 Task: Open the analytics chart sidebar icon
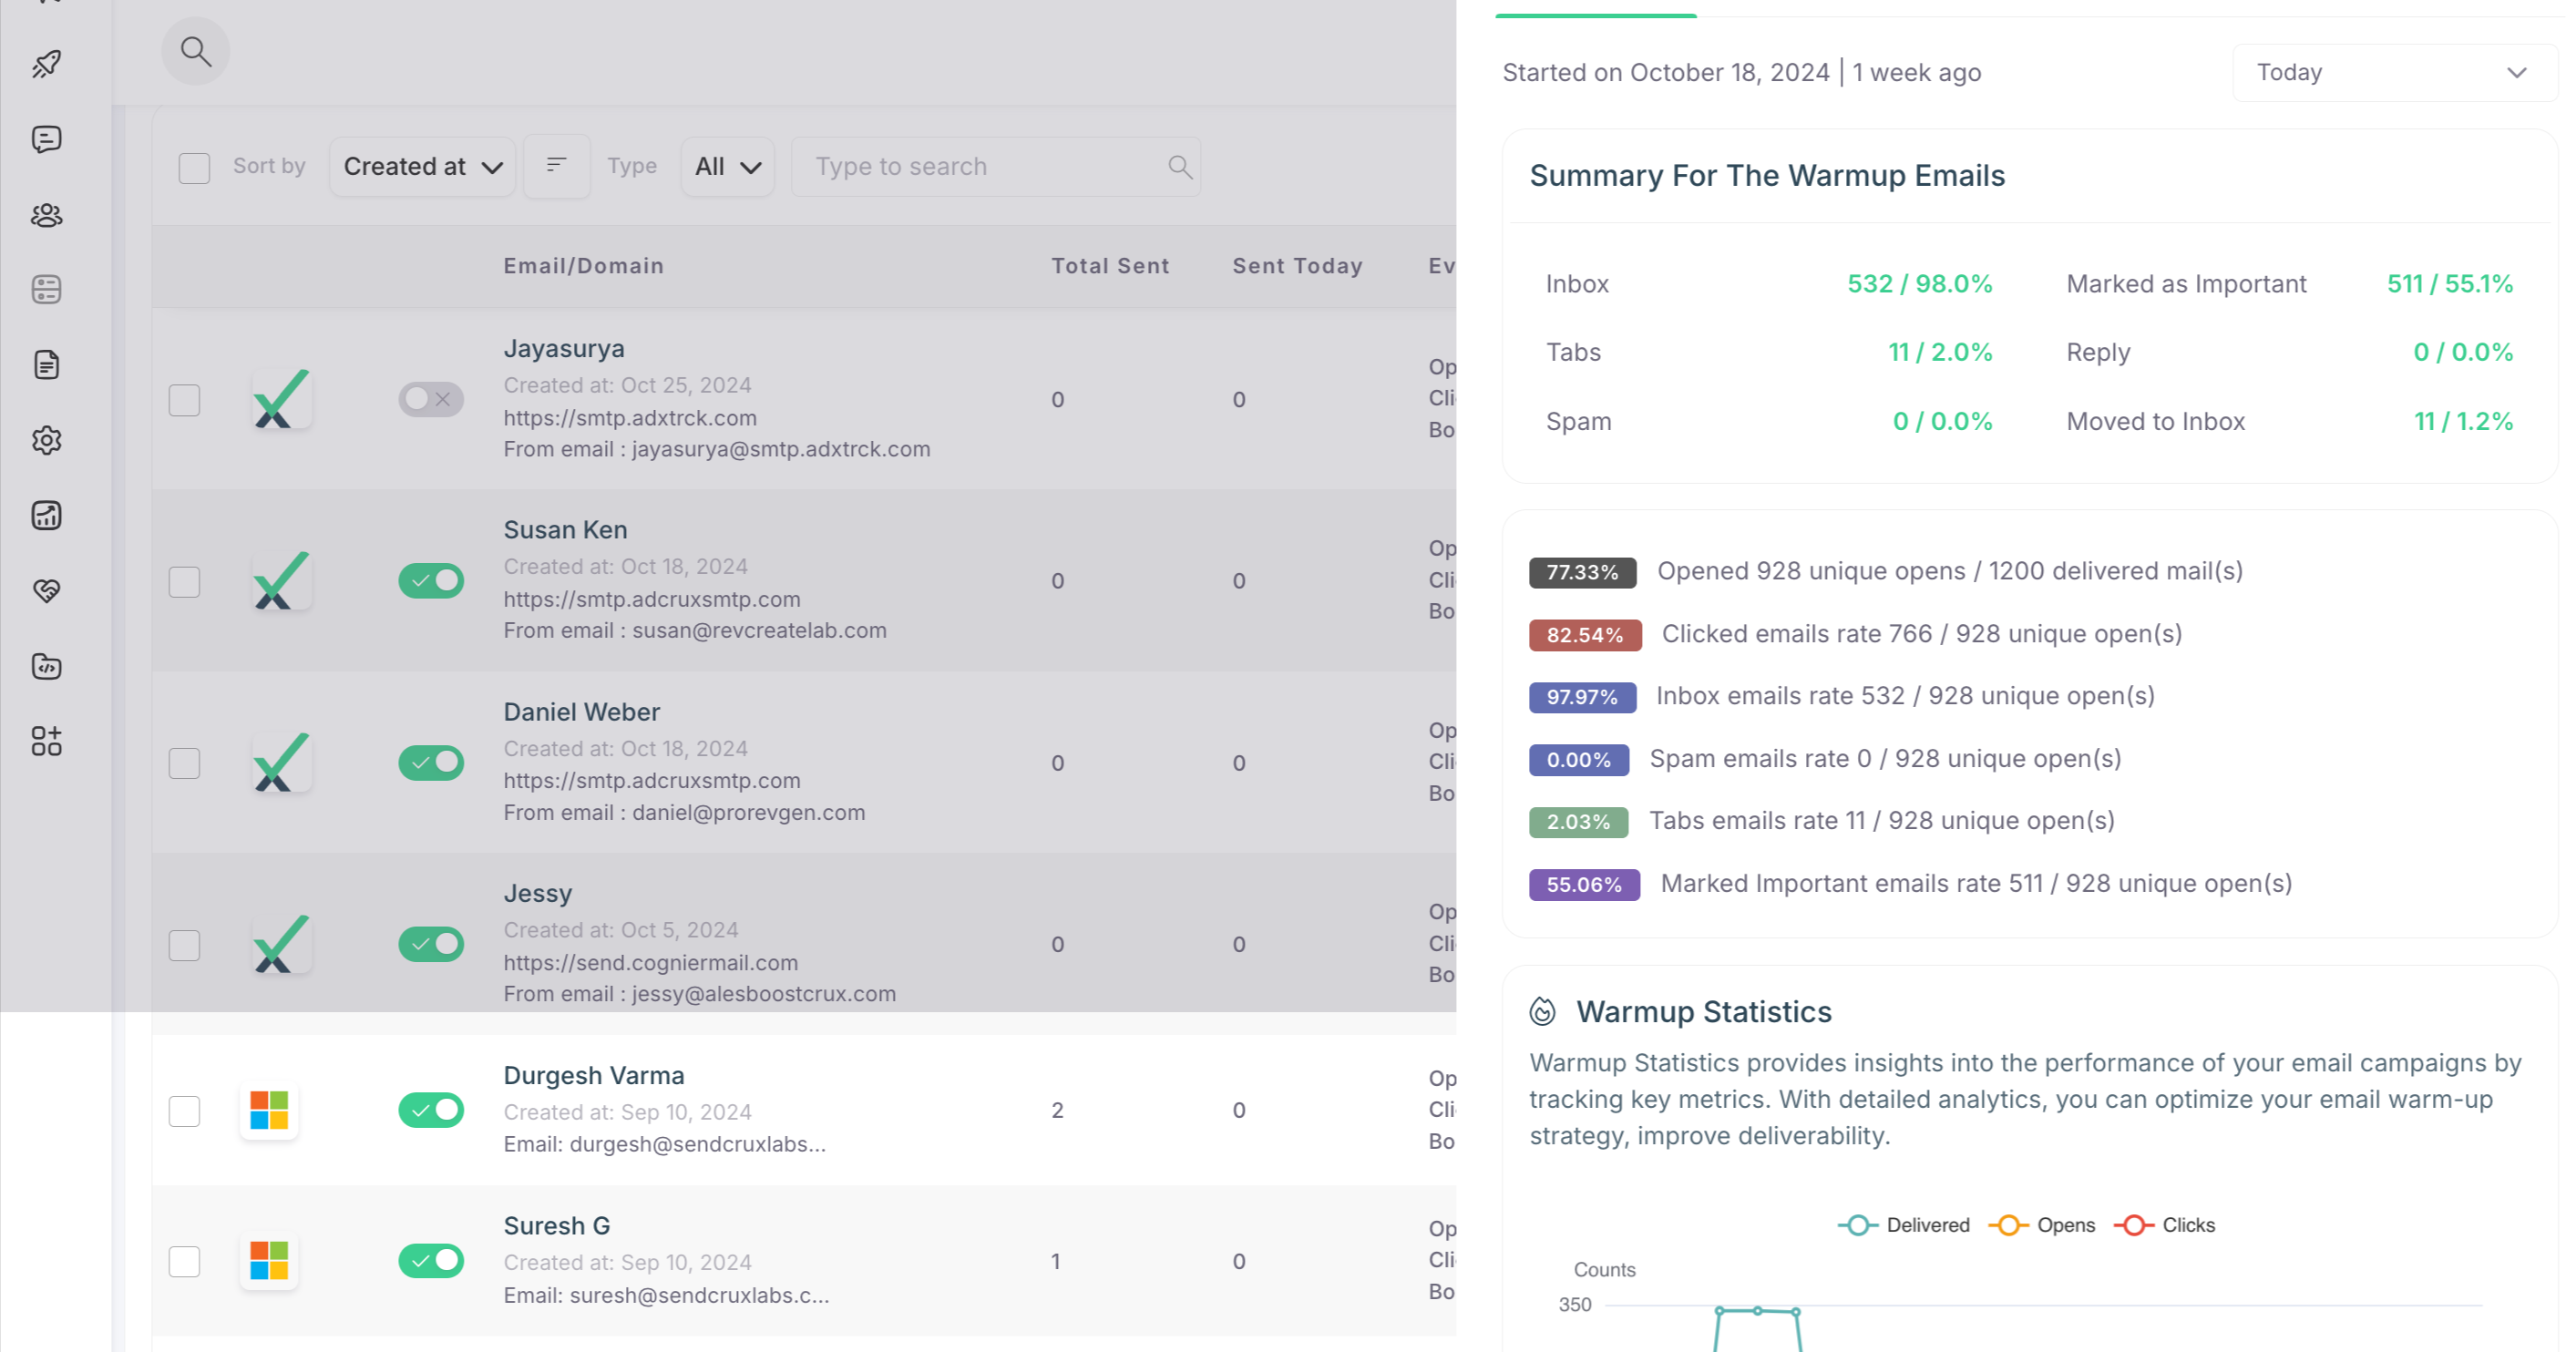point(47,515)
